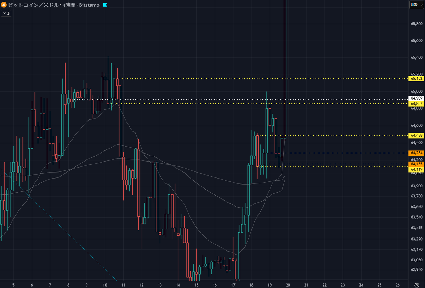Click date 17 on time axis
The height and width of the screenshot is (288, 425).
point(233,284)
